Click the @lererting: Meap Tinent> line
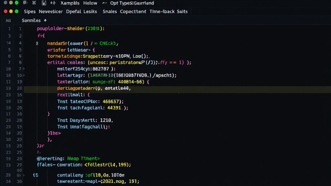This screenshot has width=331, height=186. [x=69, y=158]
